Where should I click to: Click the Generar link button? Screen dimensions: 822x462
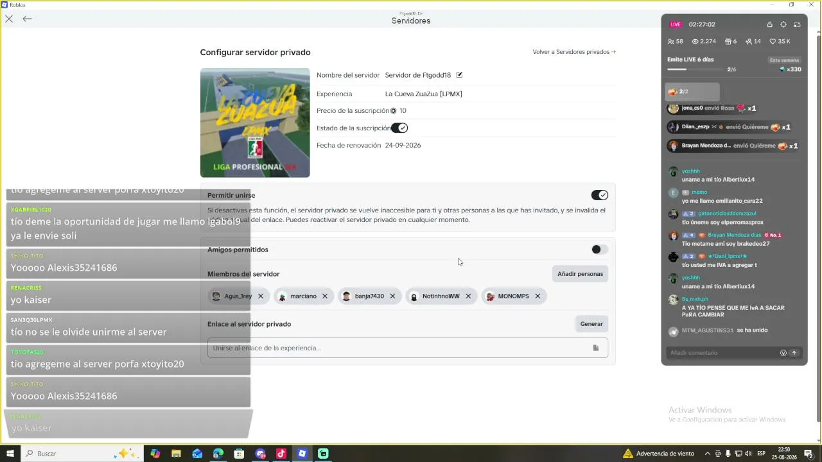(x=591, y=324)
